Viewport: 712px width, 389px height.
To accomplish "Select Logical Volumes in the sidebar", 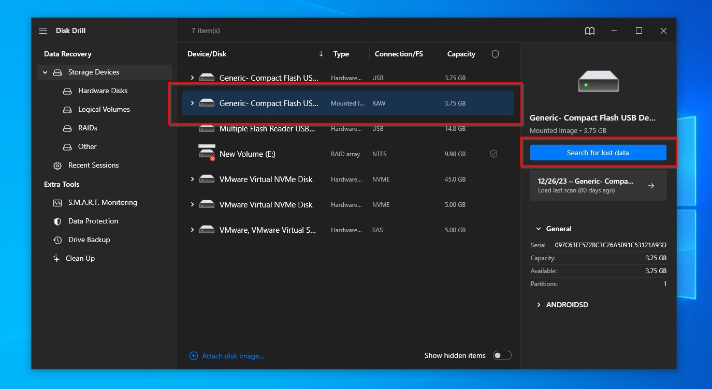I will tap(104, 110).
